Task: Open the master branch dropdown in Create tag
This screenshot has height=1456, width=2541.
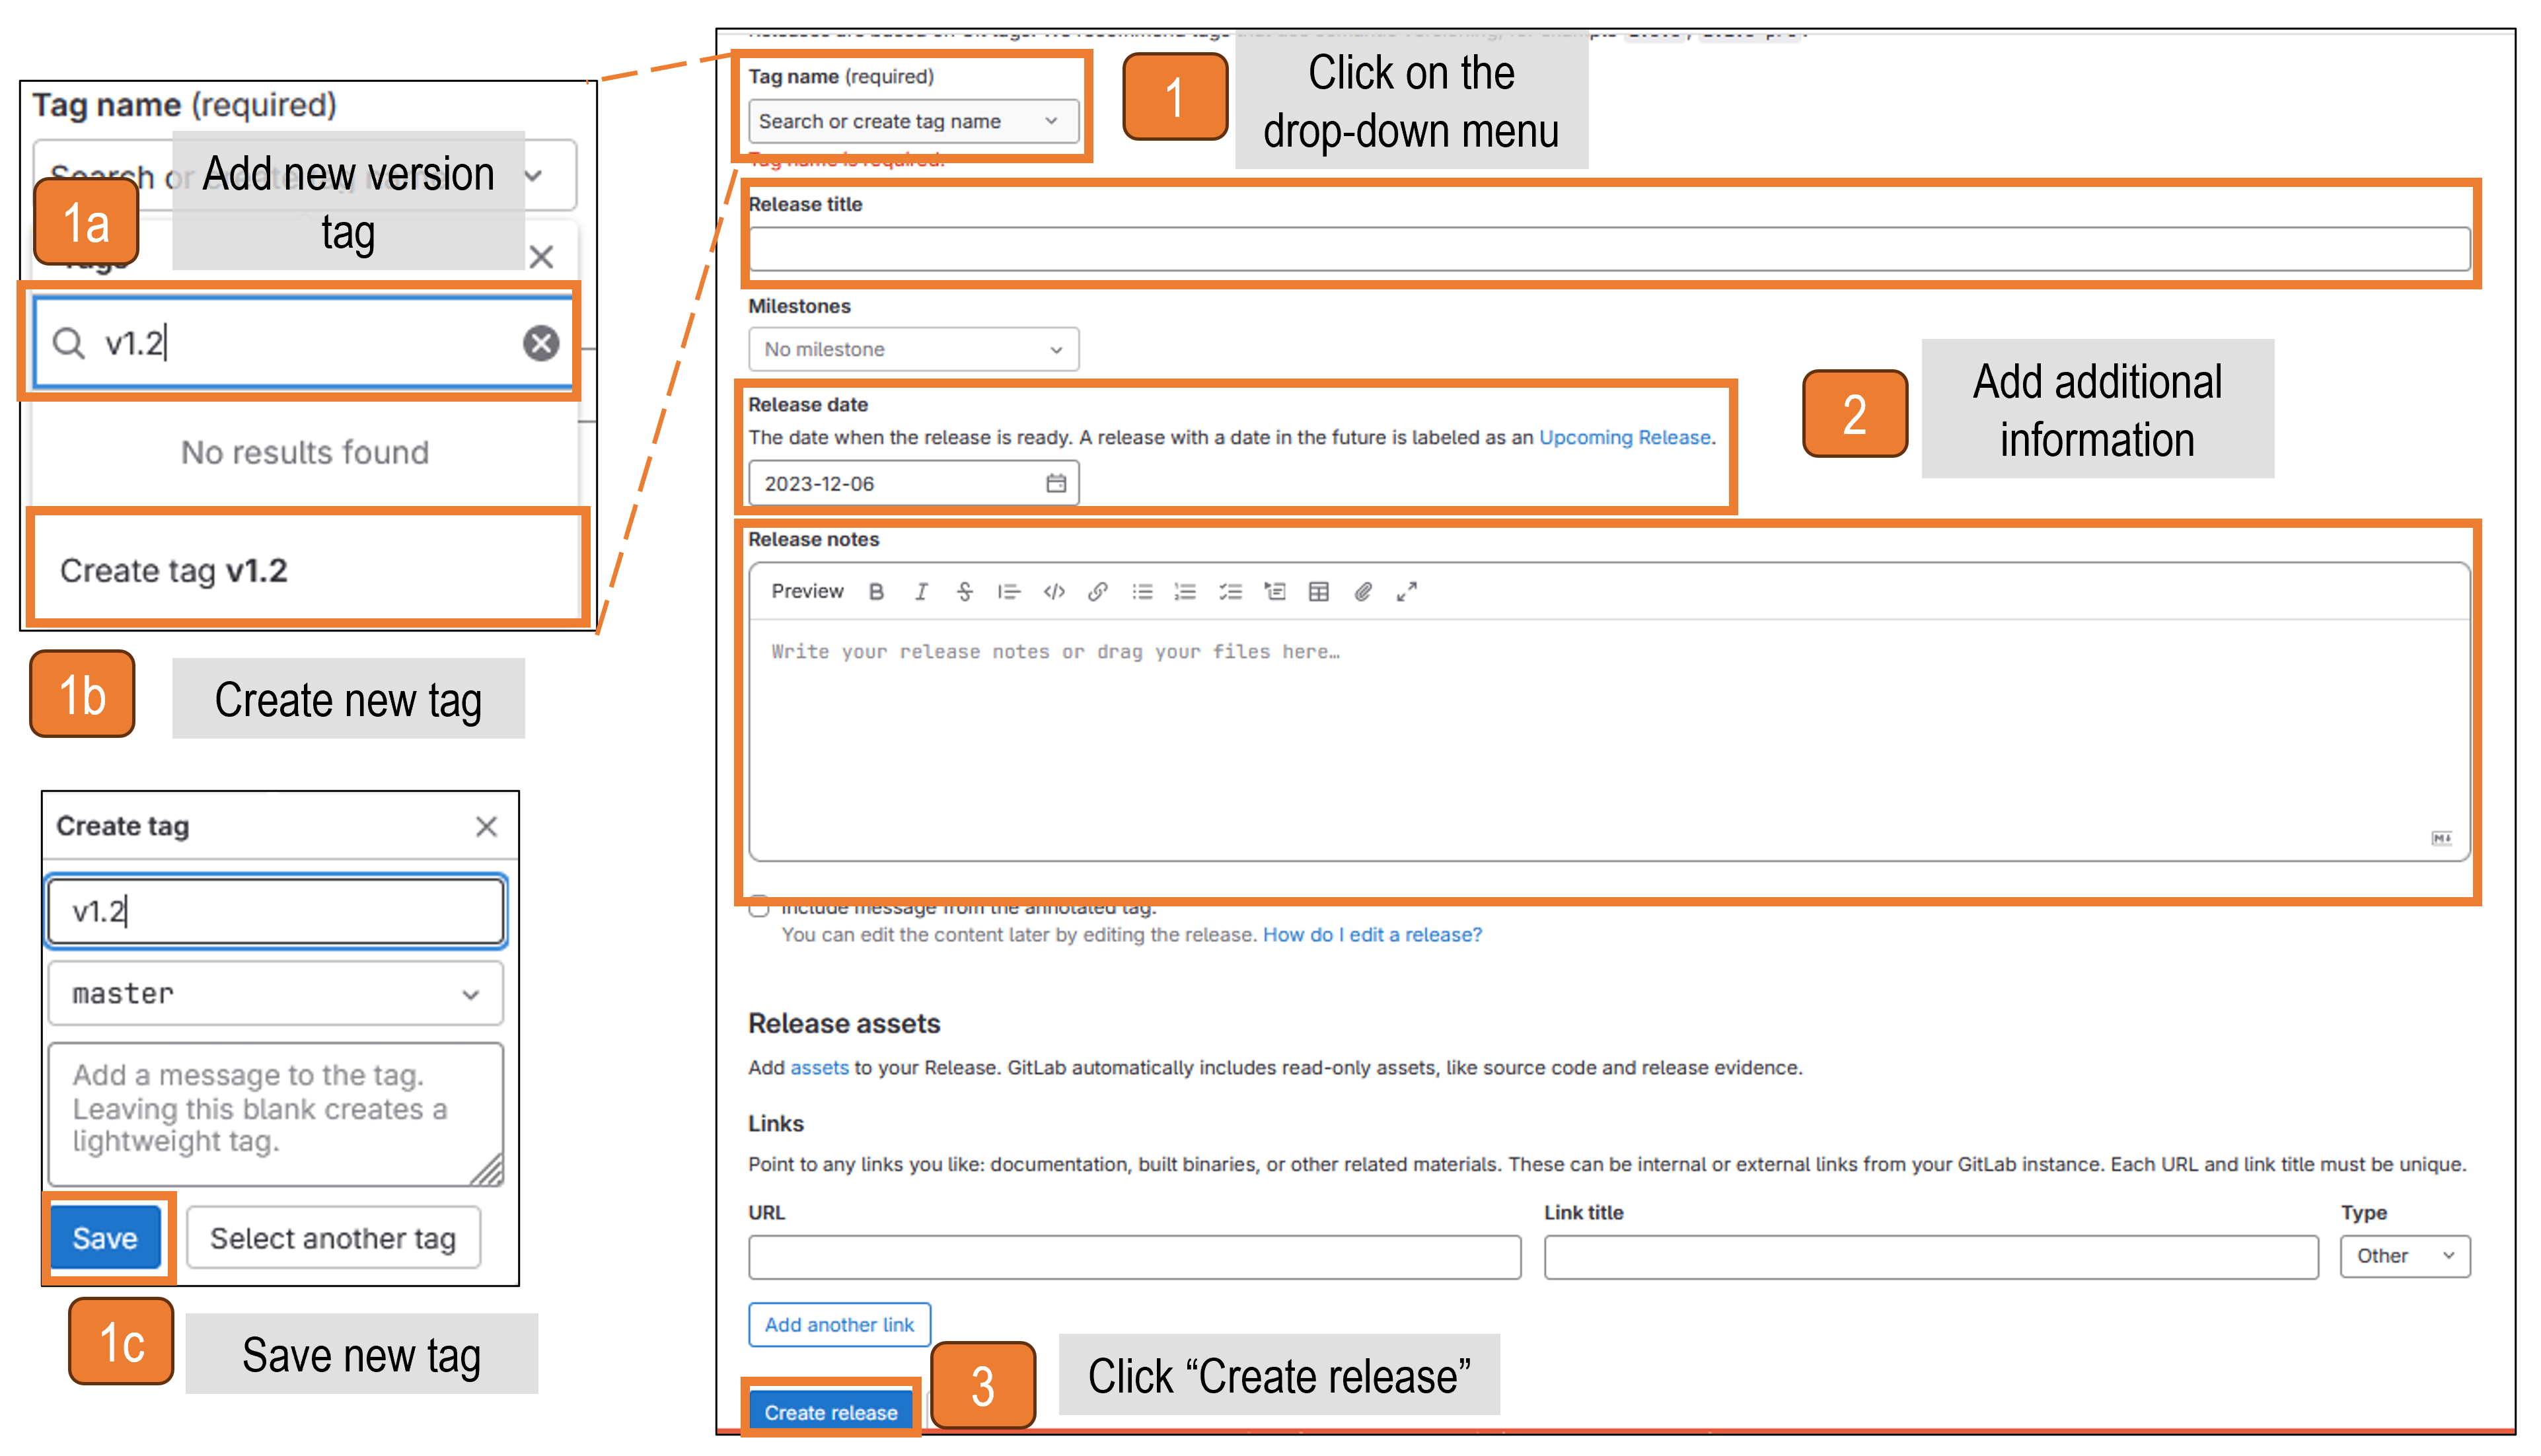Action: (x=275, y=993)
